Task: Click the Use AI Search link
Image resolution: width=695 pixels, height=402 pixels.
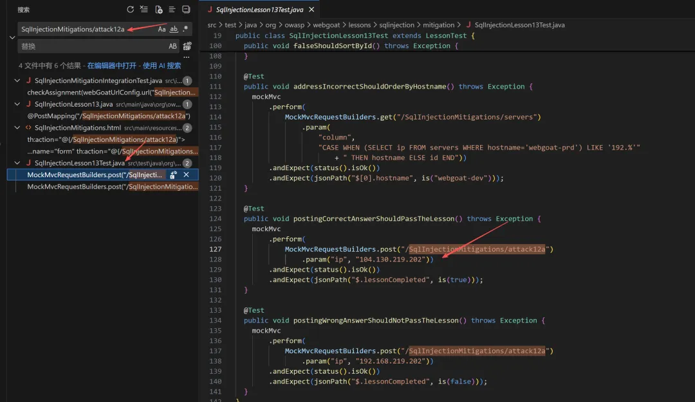Action: (x=162, y=66)
